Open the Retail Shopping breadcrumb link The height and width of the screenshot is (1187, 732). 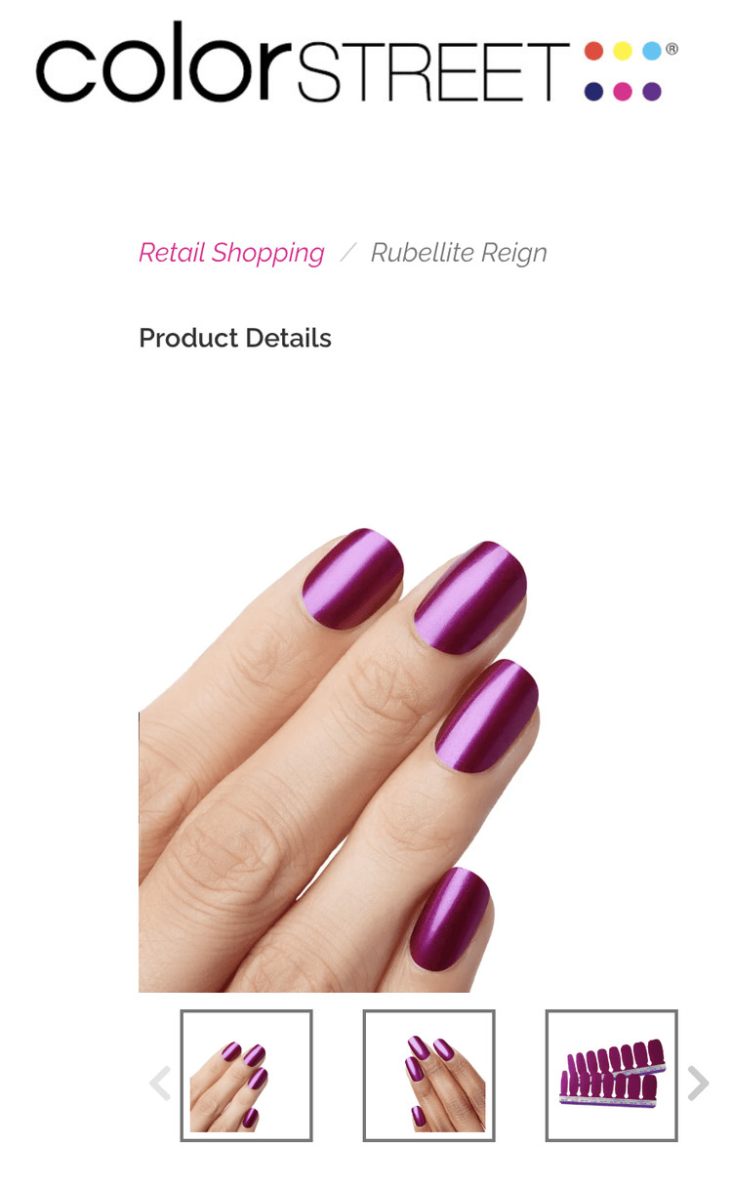point(231,253)
